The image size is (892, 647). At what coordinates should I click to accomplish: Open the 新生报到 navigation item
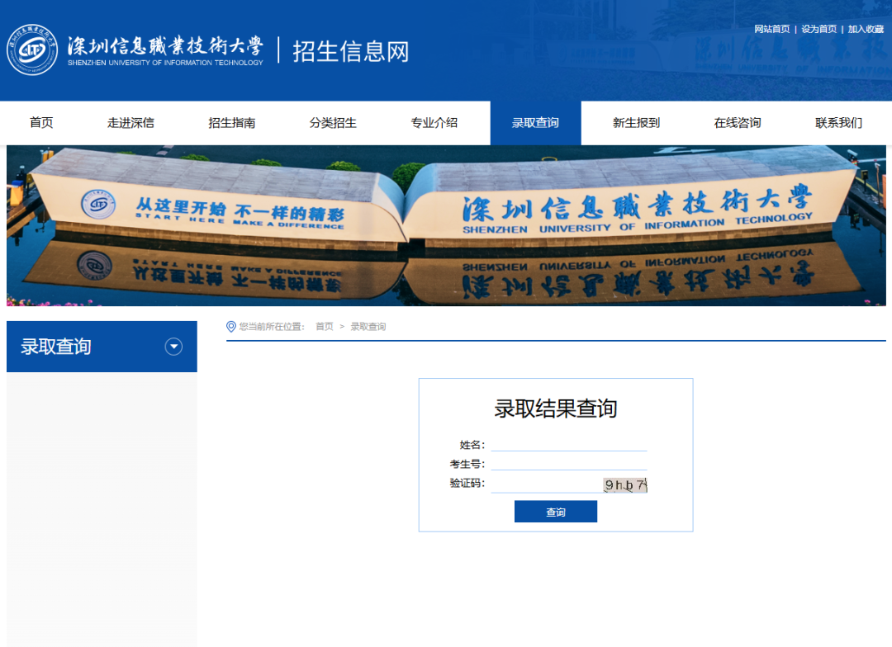point(636,123)
